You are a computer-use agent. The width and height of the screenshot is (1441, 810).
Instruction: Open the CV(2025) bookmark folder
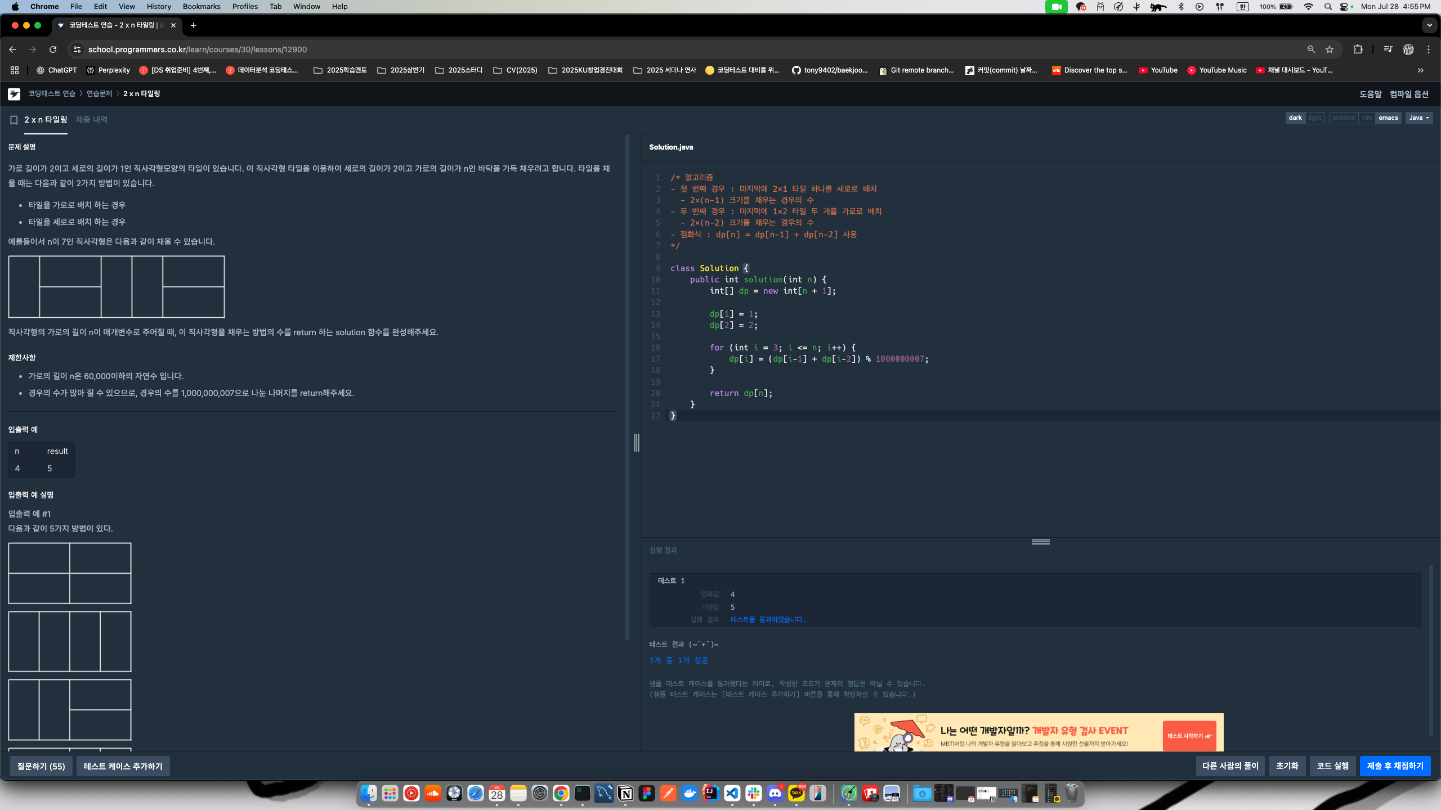[515, 70]
